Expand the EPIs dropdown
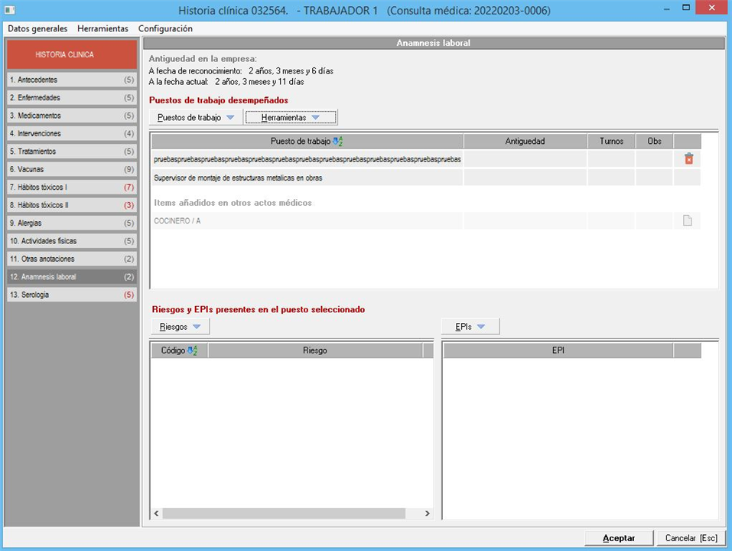 click(x=470, y=327)
